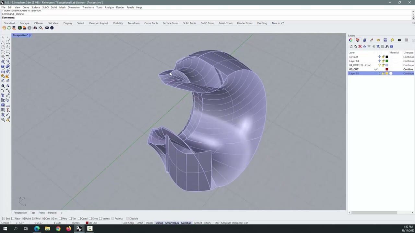The height and width of the screenshot is (233, 415).
Task: Toggle the Mid osnap checkbox
Action: coord(34,218)
